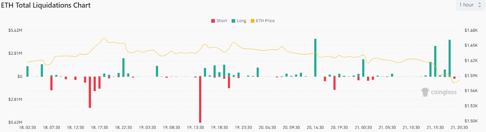
Task: Click the 21, 20:30 x-axis label
Action: (x=459, y=127)
